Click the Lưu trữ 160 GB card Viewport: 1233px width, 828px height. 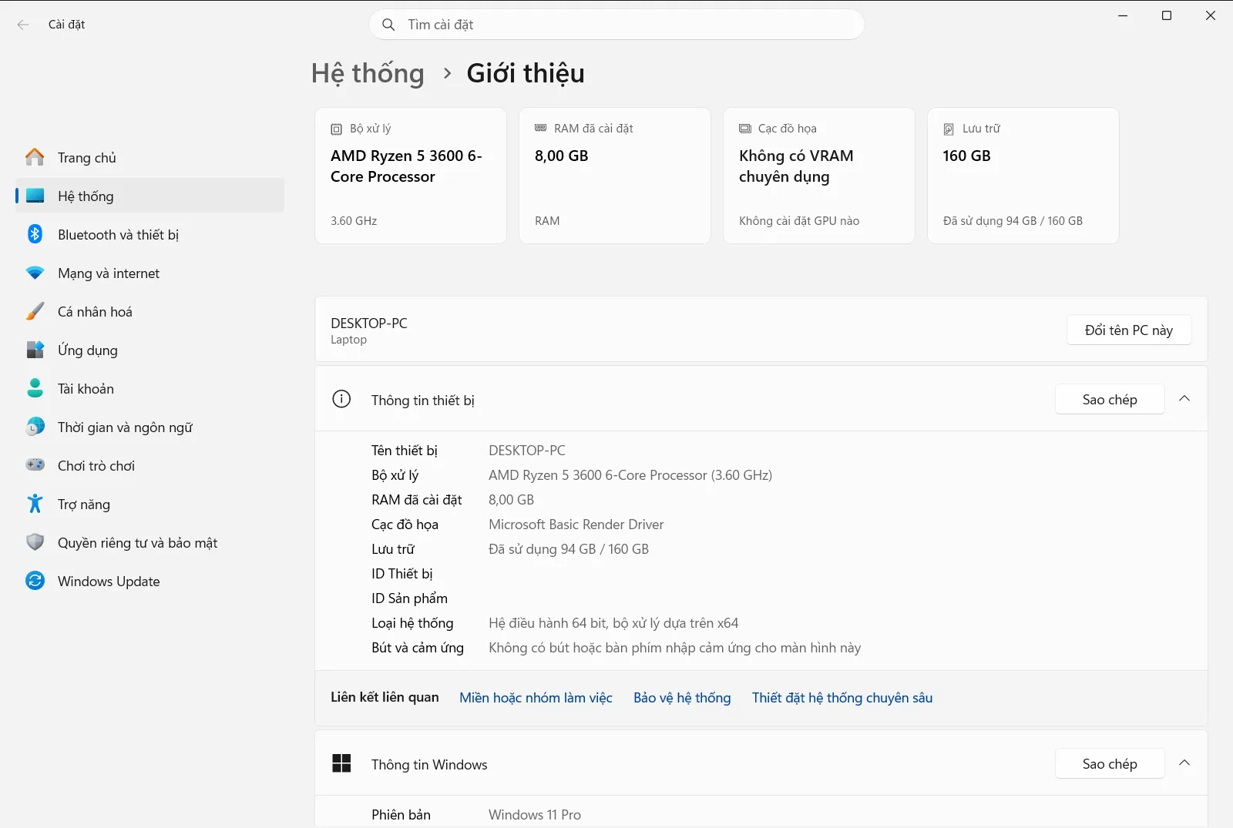point(1023,176)
